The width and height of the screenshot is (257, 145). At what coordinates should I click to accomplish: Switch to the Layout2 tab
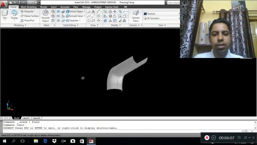(x=37, y=118)
